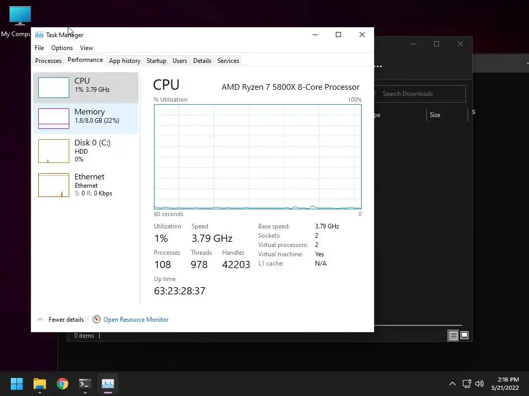Click the CPU mini graph thumbnail
529x396 pixels.
(54, 88)
